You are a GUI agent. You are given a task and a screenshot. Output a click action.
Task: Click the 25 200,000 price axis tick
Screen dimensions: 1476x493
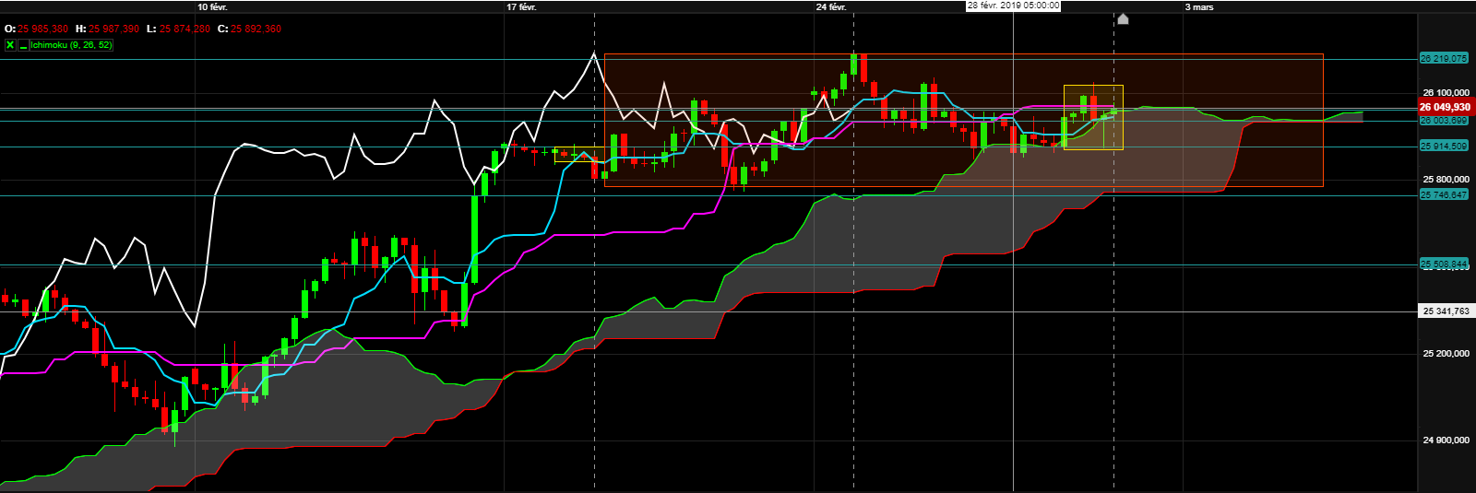[x=1446, y=353]
